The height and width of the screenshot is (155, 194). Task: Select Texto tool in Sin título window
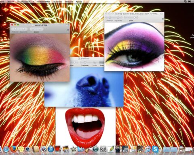(95, 63)
